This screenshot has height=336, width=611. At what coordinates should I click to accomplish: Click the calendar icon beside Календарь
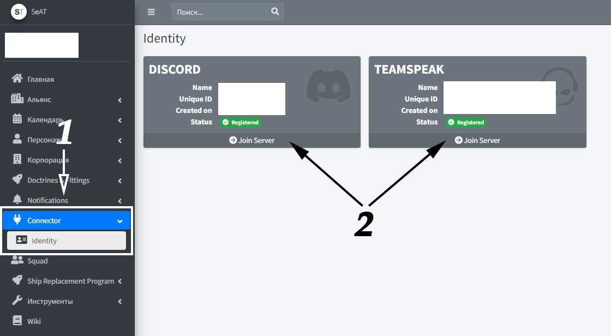[x=17, y=119]
